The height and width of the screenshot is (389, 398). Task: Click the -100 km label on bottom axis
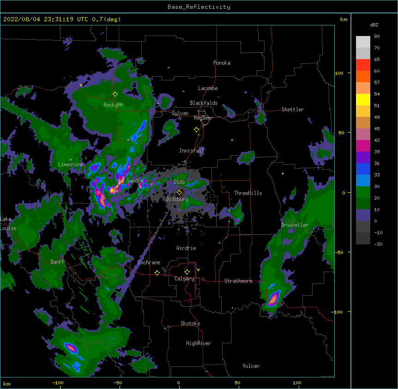click(58, 383)
